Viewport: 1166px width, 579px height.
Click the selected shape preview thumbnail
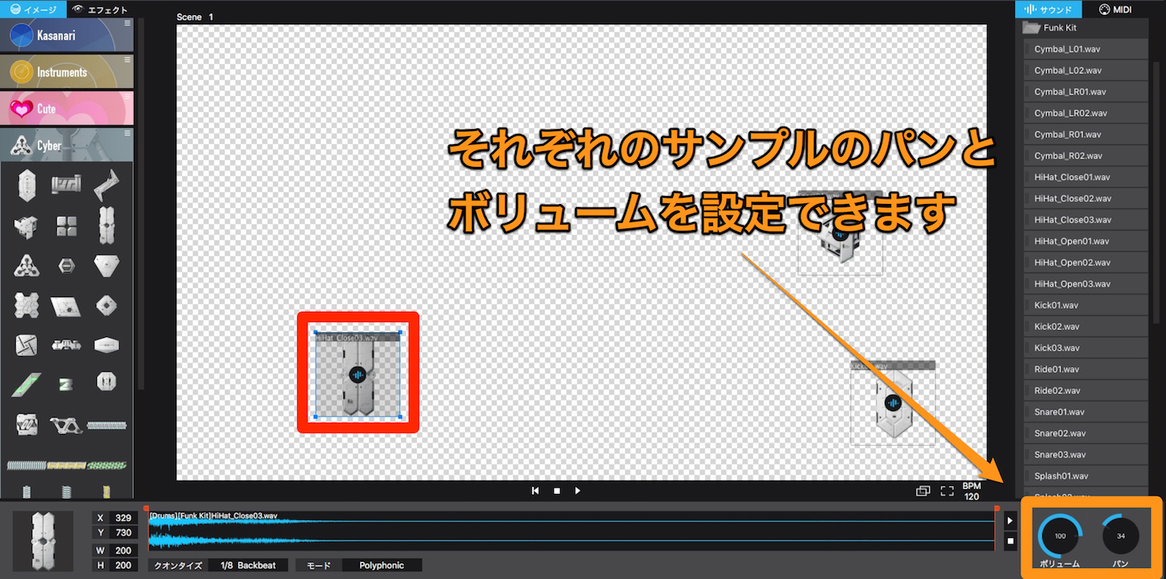[44, 540]
